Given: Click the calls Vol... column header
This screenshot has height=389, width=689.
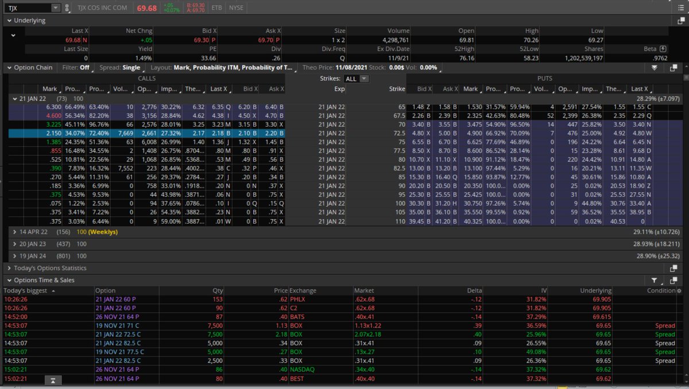Looking at the screenshot, I should [x=121, y=89].
